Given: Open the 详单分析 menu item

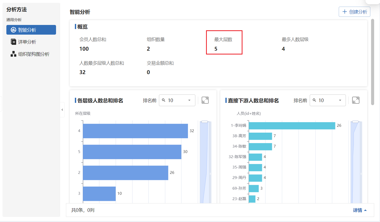Looking at the screenshot, I should 27,42.
